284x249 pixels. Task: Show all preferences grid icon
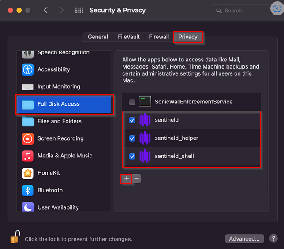pos(79,10)
